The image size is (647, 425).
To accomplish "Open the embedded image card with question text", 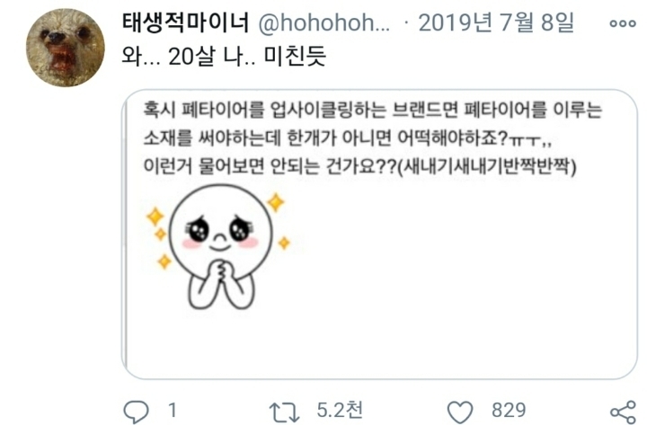I will [379, 234].
